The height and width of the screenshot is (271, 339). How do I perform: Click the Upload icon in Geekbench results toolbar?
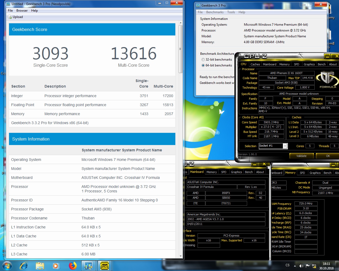click(10, 17)
